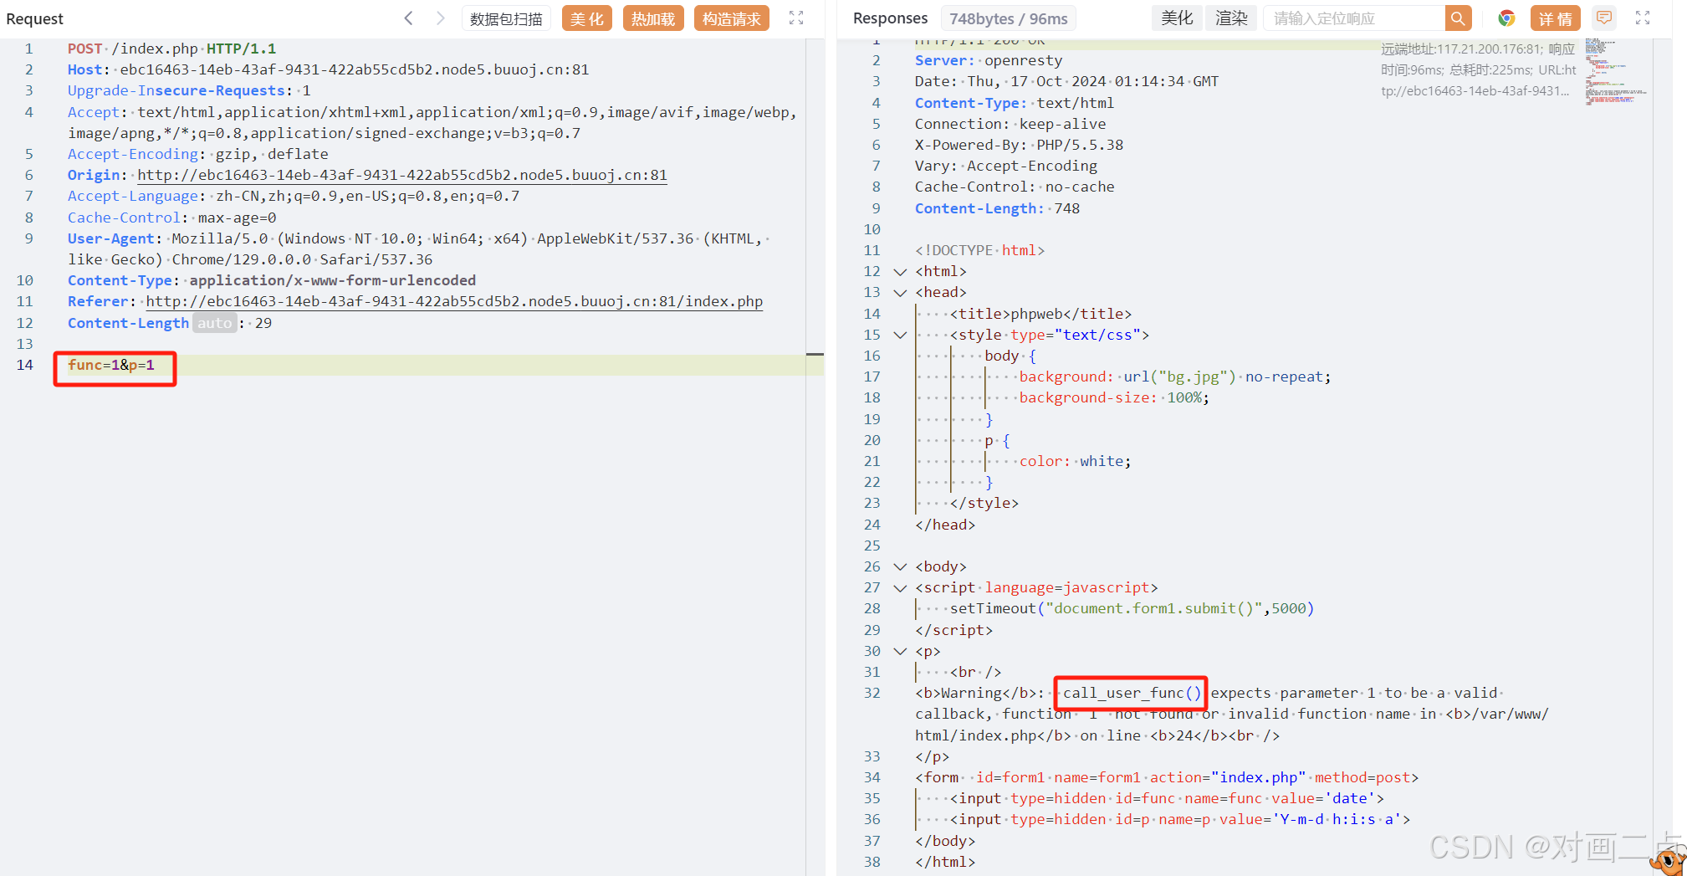Expand Request panel to fullscreen
This screenshot has width=1687, height=876.
coord(796,18)
